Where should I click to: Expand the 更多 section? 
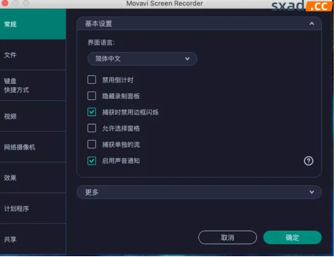point(200,192)
